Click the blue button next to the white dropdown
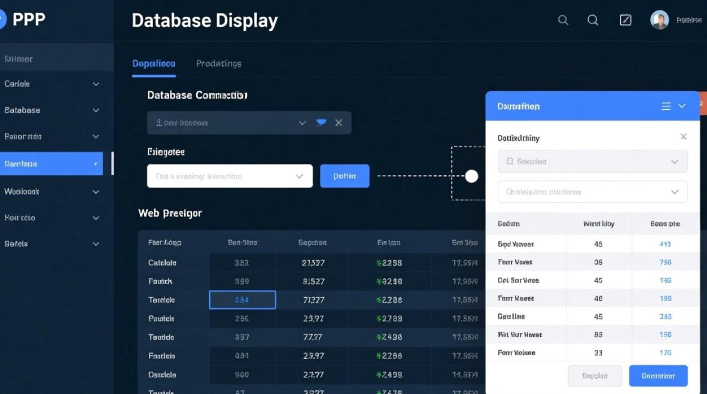 coord(345,177)
